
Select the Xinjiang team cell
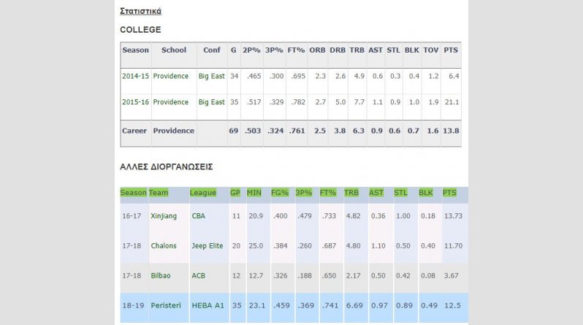tap(164, 216)
